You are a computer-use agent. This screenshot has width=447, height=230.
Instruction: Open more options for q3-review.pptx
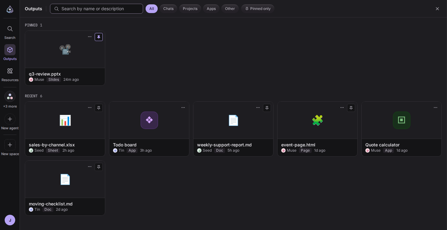(x=90, y=37)
